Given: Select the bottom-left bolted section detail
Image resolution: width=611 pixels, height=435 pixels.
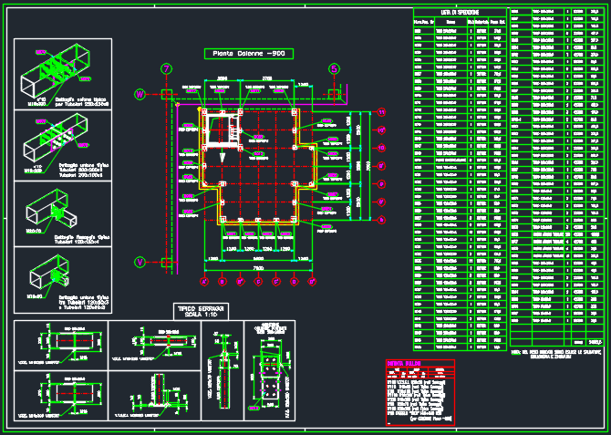Looking at the screenshot, I should (60, 396).
